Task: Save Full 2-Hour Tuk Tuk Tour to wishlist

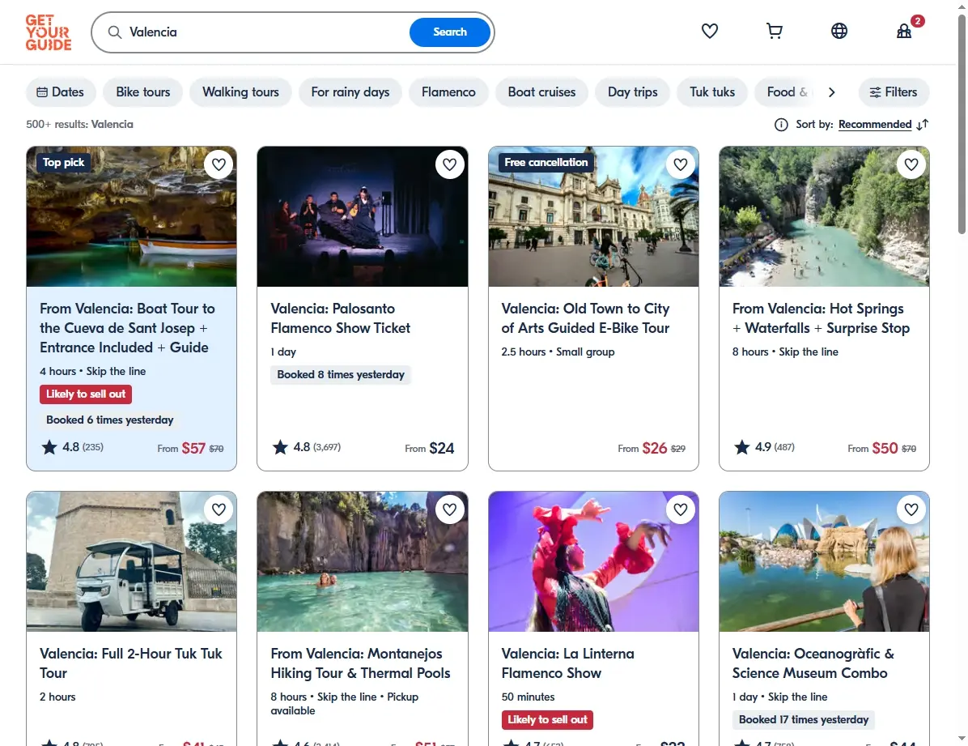Action: point(219,509)
